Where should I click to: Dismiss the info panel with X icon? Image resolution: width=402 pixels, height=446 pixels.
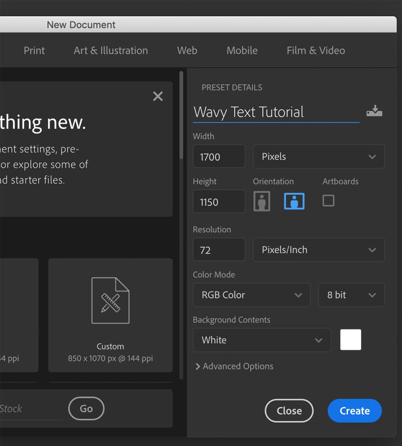click(x=157, y=96)
